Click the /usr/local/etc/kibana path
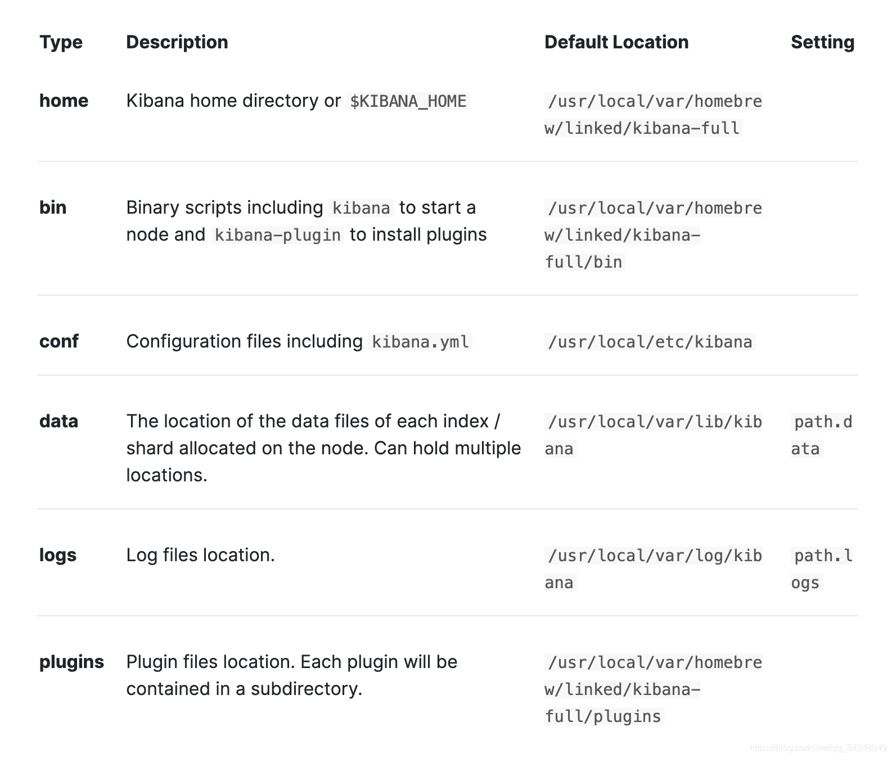Screen dimensions: 892x758 pyautogui.click(x=650, y=342)
